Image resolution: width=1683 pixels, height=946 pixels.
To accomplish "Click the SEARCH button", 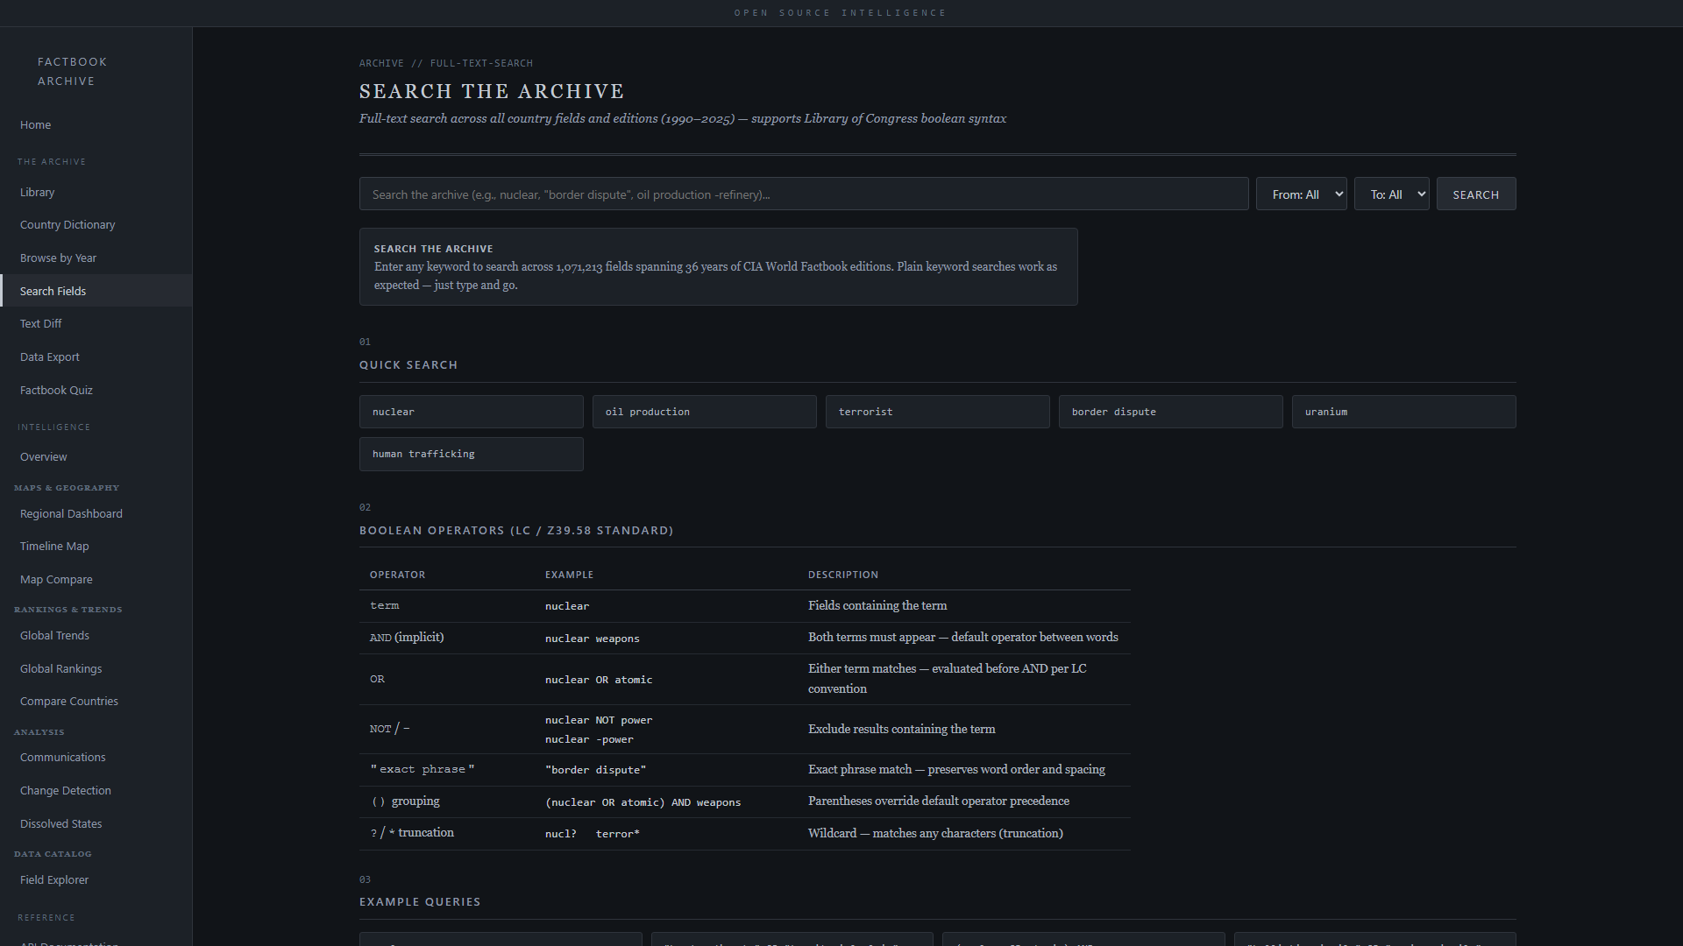I will click(x=1475, y=194).
